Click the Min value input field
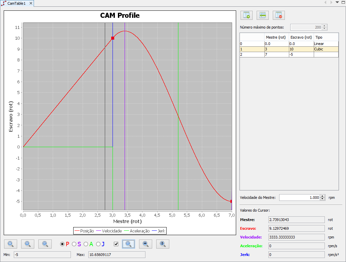The width and height of the screenshot is (346, 262). tap(42, 255)
